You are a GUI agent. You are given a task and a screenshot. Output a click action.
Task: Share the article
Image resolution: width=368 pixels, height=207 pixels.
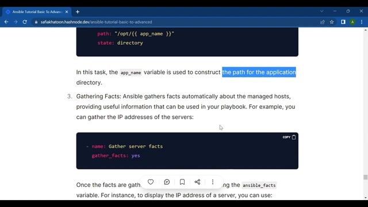197,182
